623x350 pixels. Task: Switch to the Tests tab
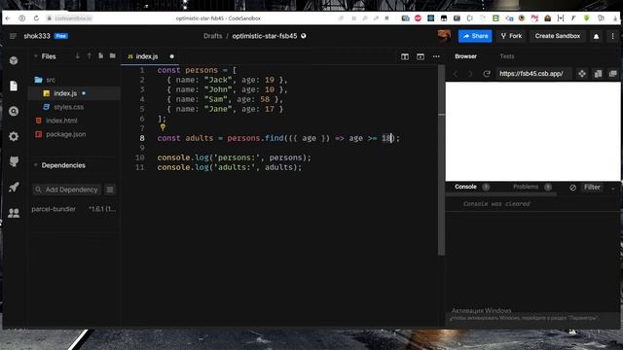(507, 56)
